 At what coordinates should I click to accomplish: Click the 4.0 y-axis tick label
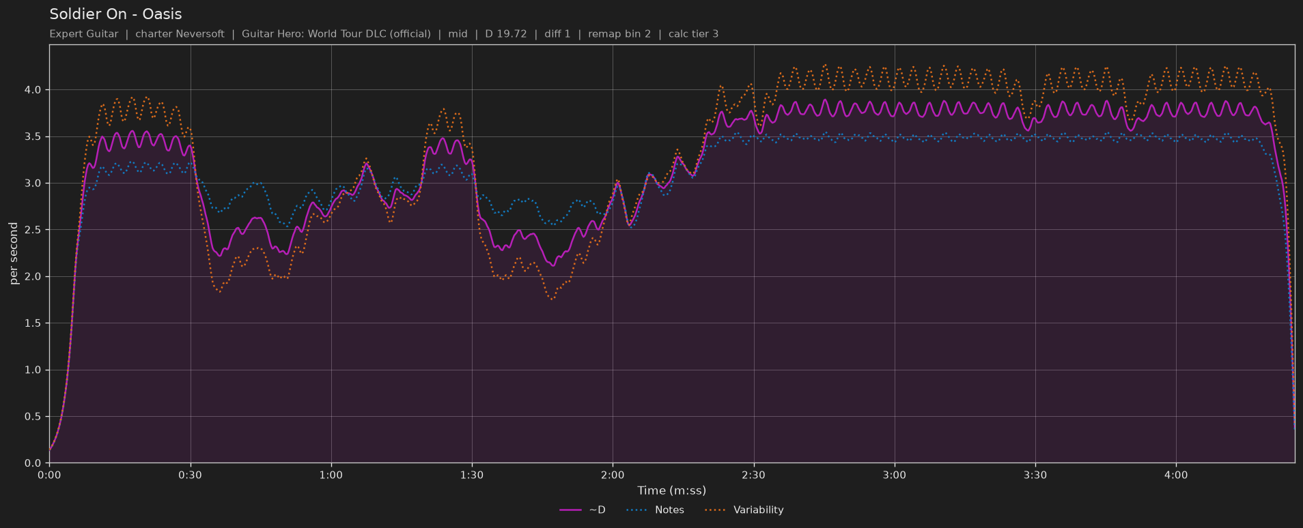click(33, 90)
